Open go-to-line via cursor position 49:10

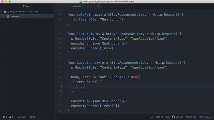[x=32, y=117]
